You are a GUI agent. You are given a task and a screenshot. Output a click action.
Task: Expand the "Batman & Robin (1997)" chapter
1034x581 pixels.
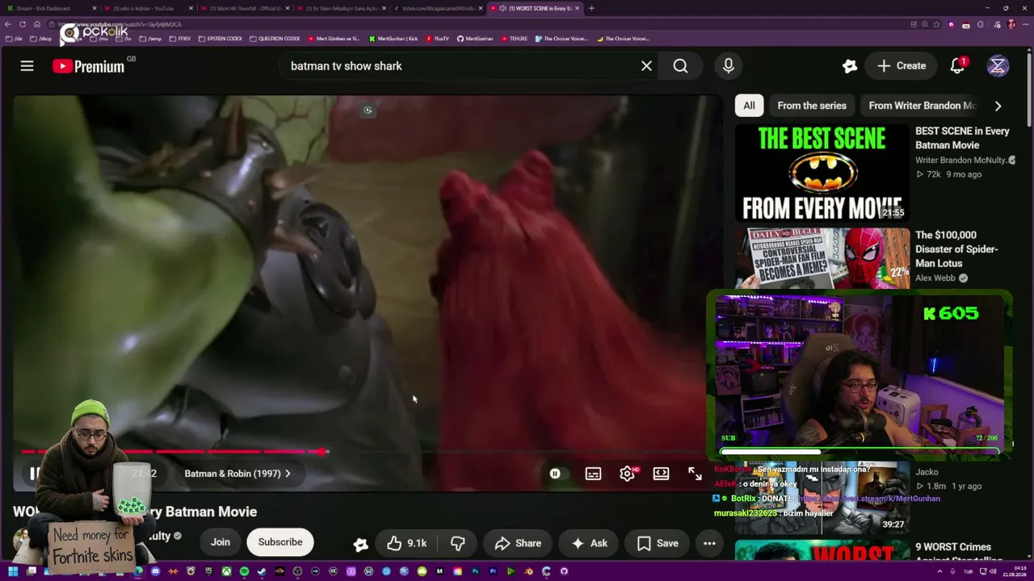coord(237,474)
